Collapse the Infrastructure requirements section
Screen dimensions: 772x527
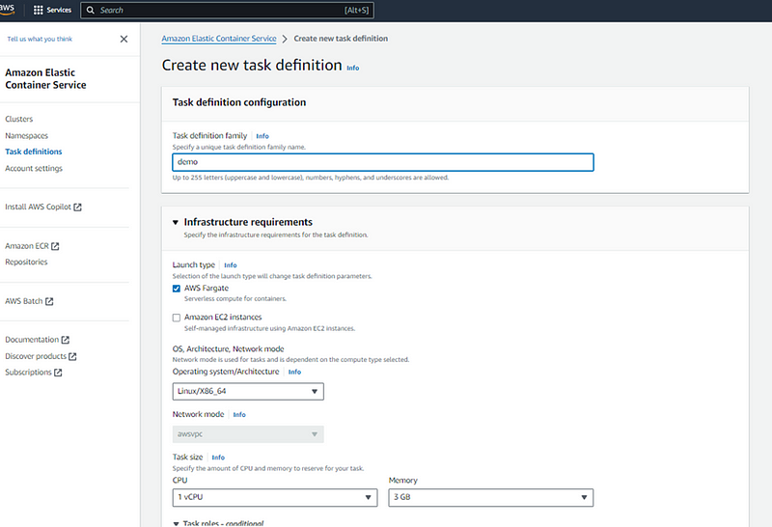tap(176, 223)
